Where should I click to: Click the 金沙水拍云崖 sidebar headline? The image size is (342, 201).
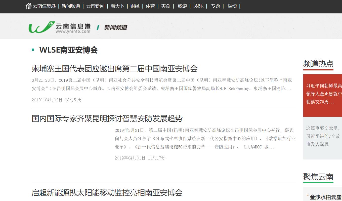pos(324,197)
